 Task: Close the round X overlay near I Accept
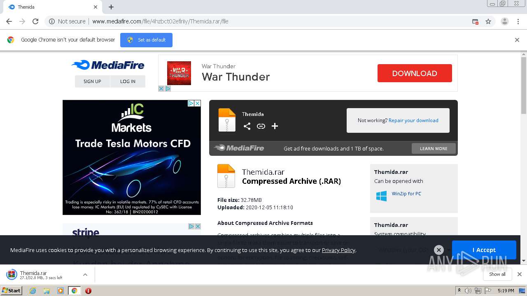click(x=439, y=250)
